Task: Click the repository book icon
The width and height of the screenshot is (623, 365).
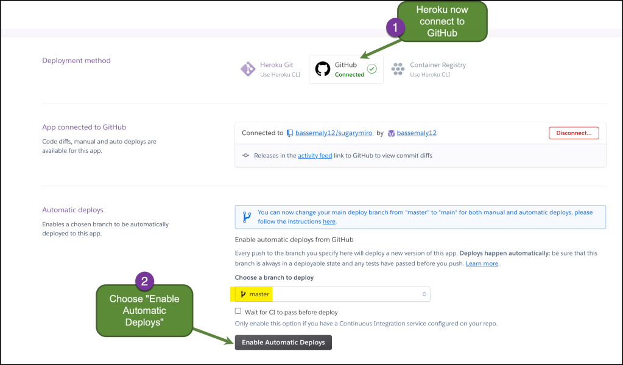Action: pyautogui.click(x=290, y=133)
